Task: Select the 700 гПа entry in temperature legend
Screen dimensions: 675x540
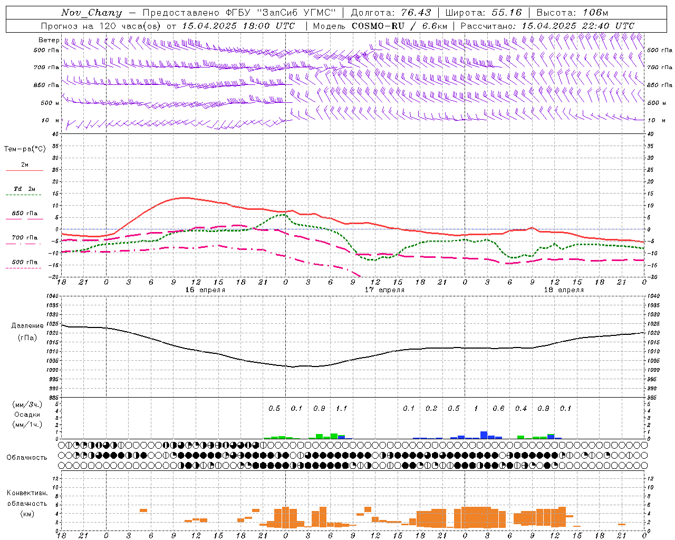Action: [x=25, y=238]
